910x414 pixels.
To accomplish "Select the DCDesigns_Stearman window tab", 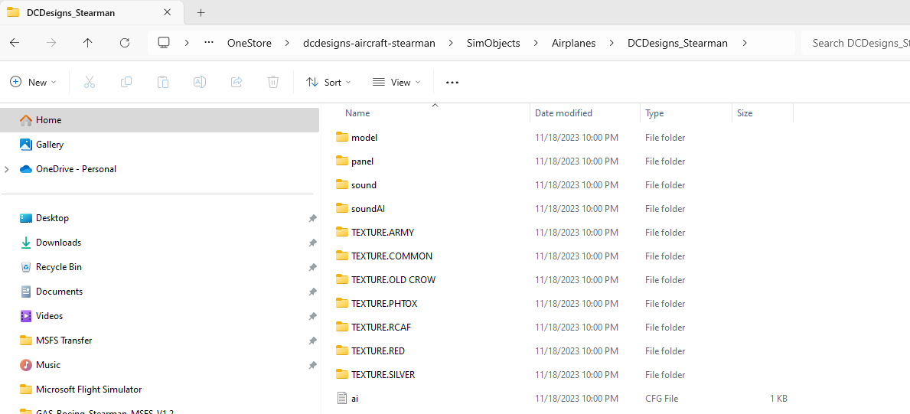I will click(90, 12).
